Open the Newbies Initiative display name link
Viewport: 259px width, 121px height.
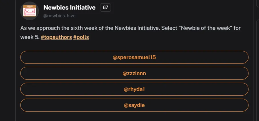pos(69,7)
